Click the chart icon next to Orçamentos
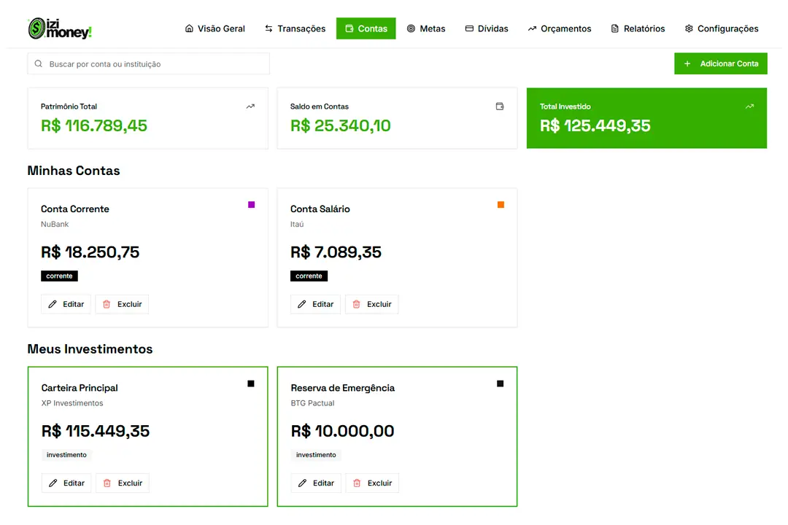 [535, 28]
